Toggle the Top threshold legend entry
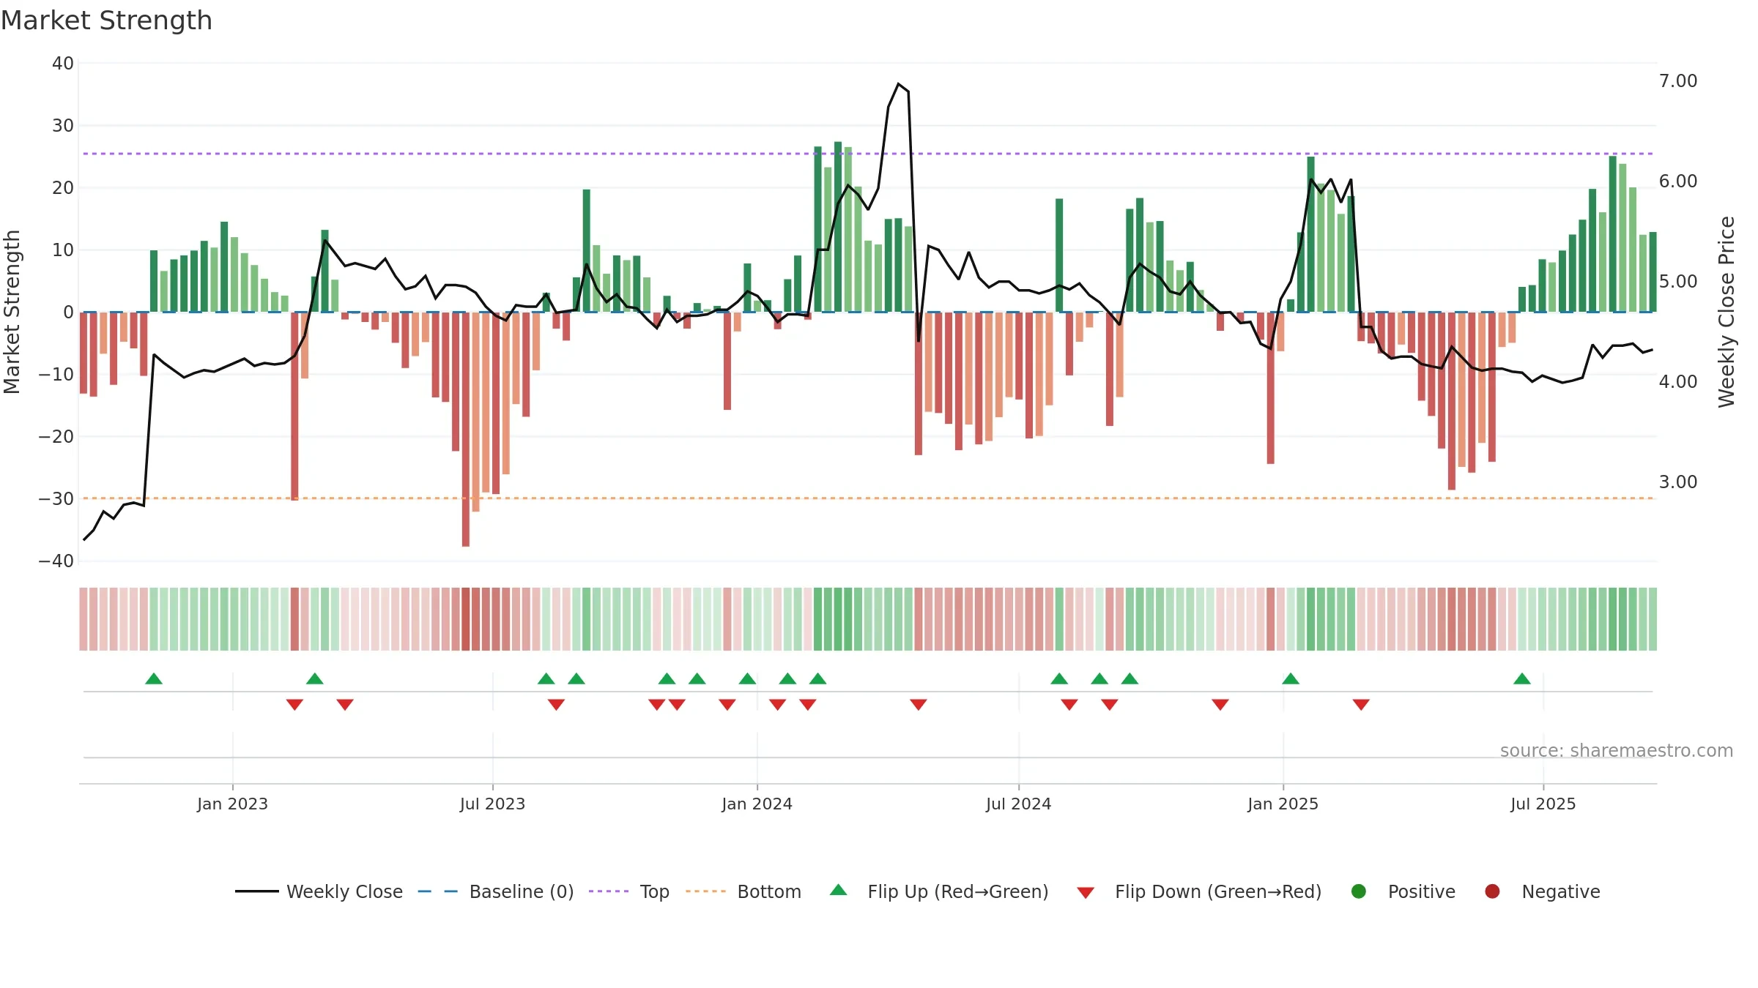This screenshot has width=1758, height=988. click(x=628, y=891)
